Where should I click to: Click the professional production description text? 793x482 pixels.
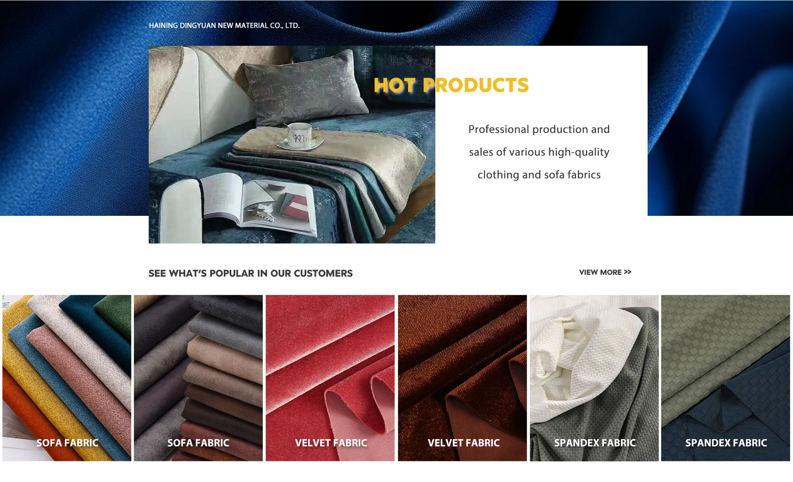coord(539,152)
